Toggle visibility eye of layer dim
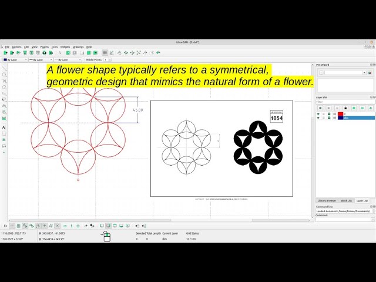376x282 pixels. (x=318, y=117)
